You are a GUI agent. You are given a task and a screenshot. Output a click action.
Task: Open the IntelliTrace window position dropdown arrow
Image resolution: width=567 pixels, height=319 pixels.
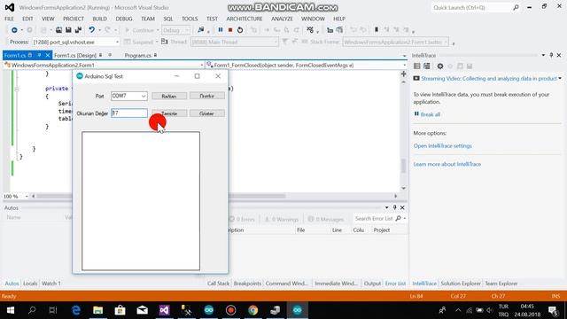(543, 55)
